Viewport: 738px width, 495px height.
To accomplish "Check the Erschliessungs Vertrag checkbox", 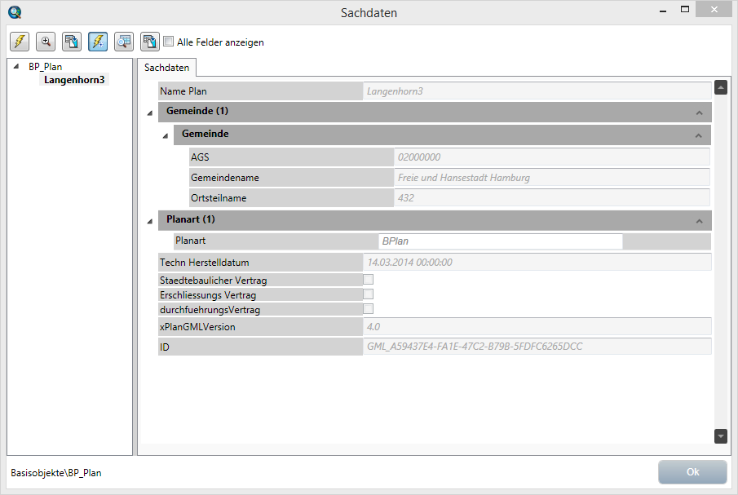I will pyautogui.click(x=368, y=294).
